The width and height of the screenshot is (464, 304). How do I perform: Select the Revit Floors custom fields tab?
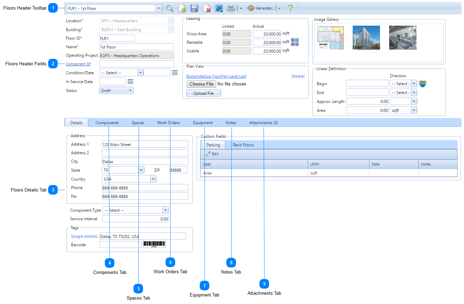243,145
